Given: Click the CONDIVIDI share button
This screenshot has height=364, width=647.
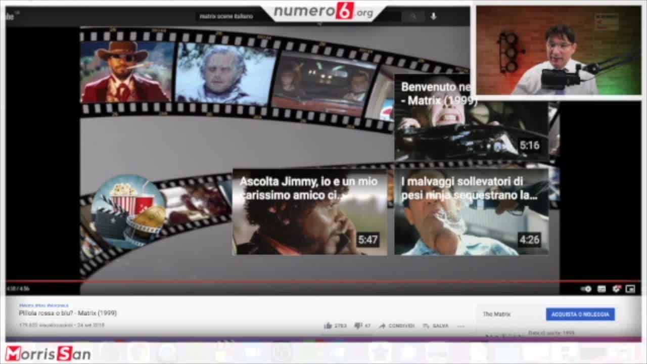Looking at the screenshot, I should [397, 326].
